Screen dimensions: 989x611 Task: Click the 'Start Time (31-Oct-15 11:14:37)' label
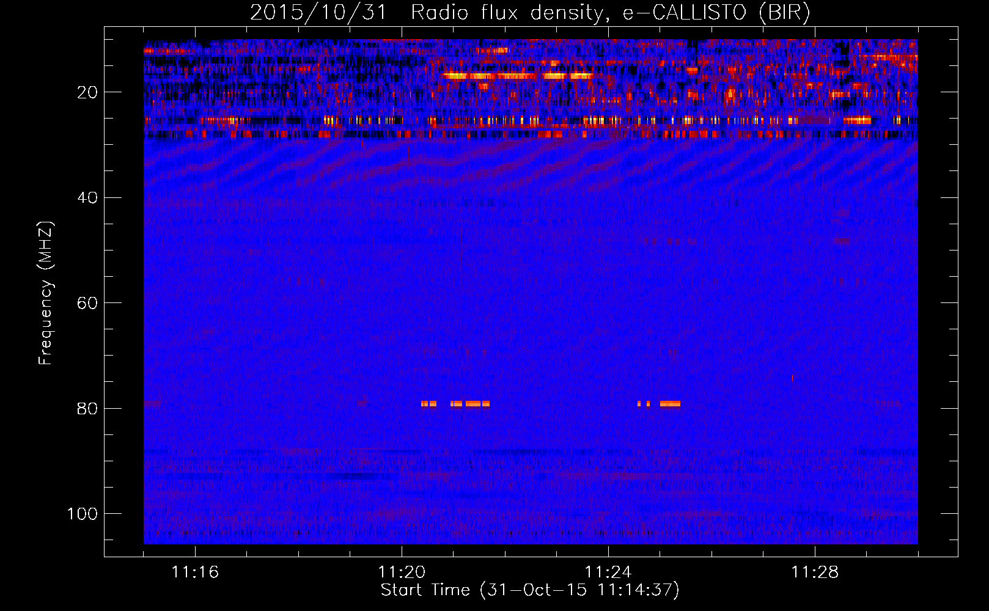[530, 590]
